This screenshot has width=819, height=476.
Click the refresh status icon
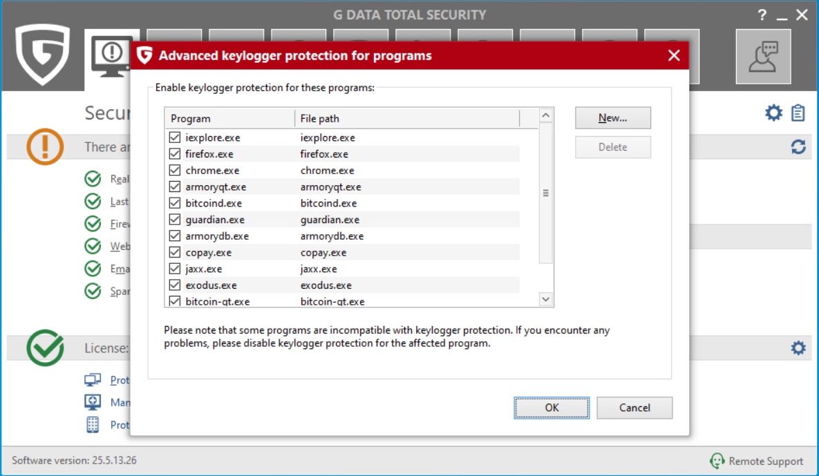point(798,146)
